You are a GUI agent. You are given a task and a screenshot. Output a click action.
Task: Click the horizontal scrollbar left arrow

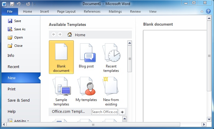point(4,124)
